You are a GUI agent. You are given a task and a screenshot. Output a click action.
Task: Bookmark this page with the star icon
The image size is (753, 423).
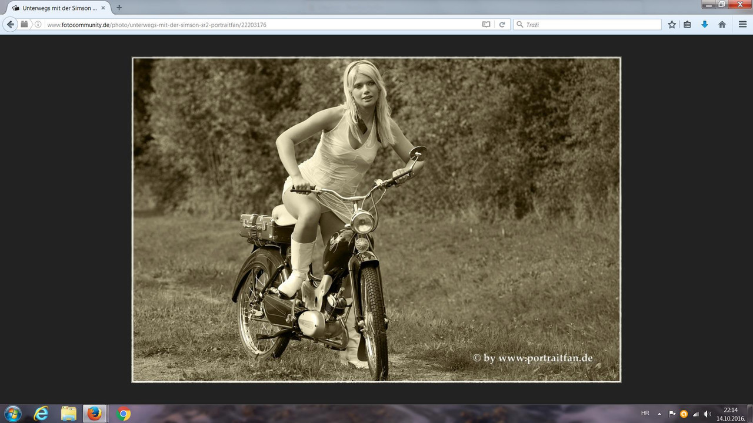(x=672, y=25)
